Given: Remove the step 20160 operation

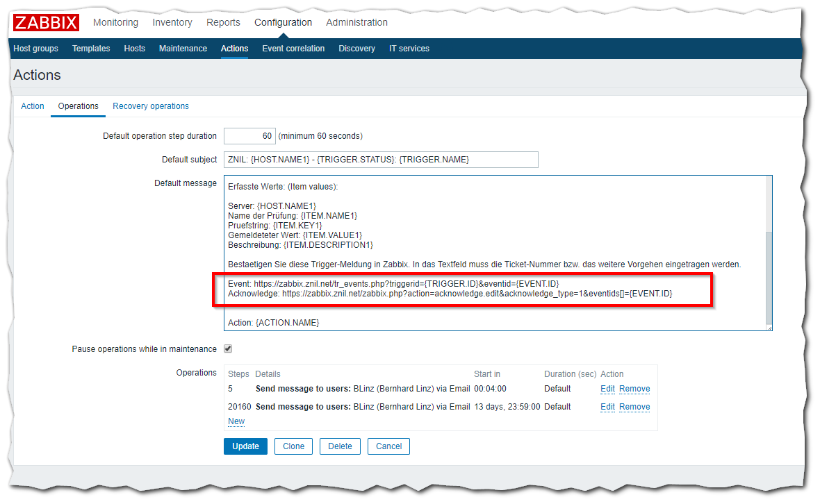Looking at the screenshot, I should point(634,407).
